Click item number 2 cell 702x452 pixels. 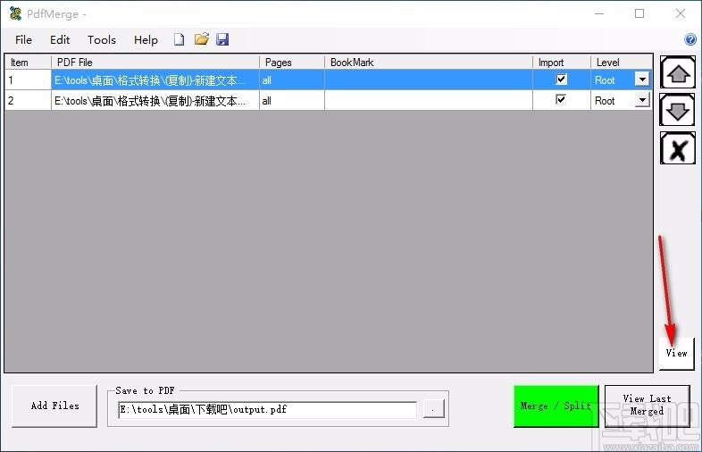coord(29,100)
